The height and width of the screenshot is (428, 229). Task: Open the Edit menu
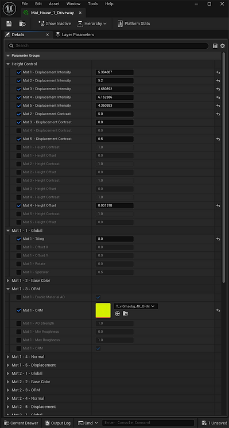coord(38,4)
